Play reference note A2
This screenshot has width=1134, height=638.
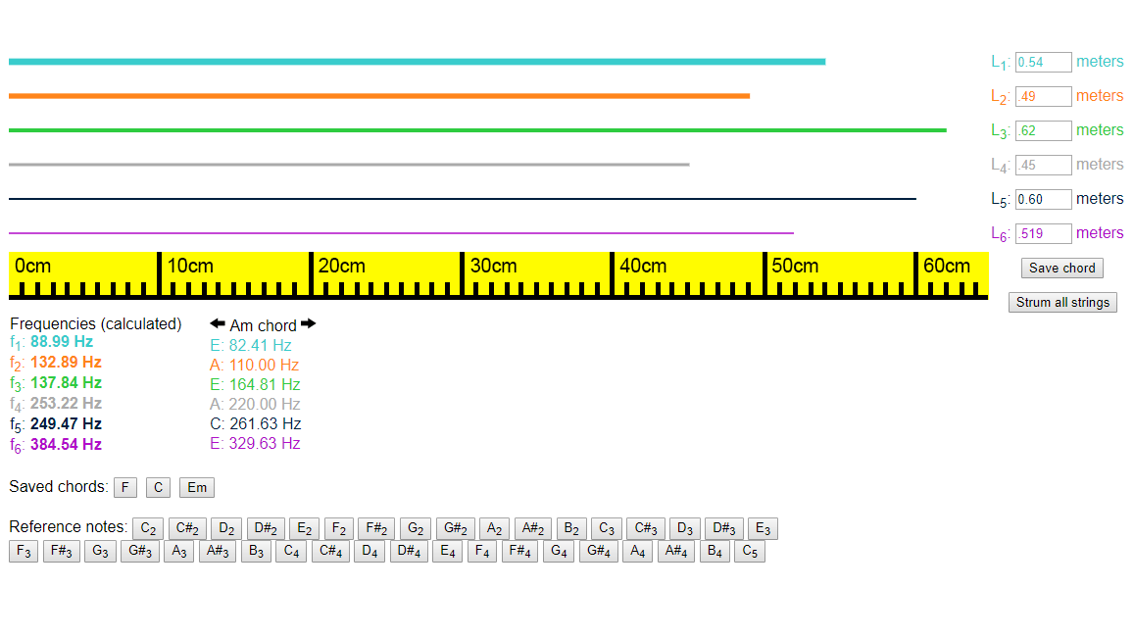[x=494, y=528]
